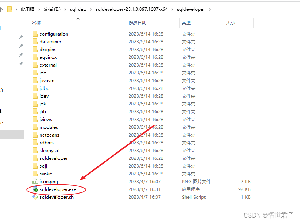Go up one level with up arrow
Viewport: 300px width, 222px height.
coord(1,9)
